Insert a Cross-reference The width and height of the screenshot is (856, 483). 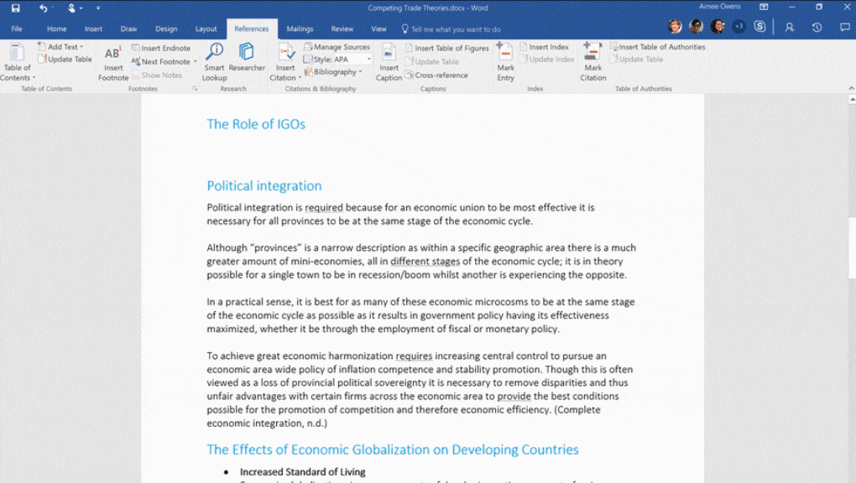point(436,75)
